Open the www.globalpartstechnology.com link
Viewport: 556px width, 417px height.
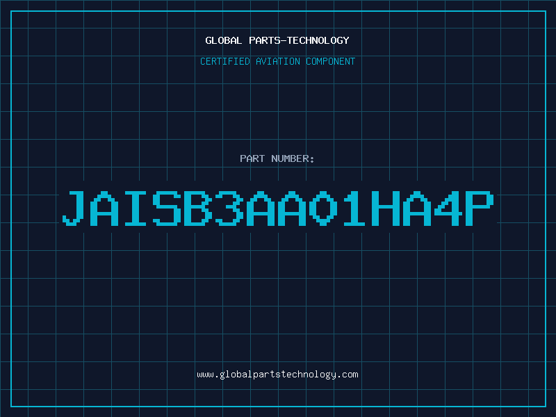[277, 375]
